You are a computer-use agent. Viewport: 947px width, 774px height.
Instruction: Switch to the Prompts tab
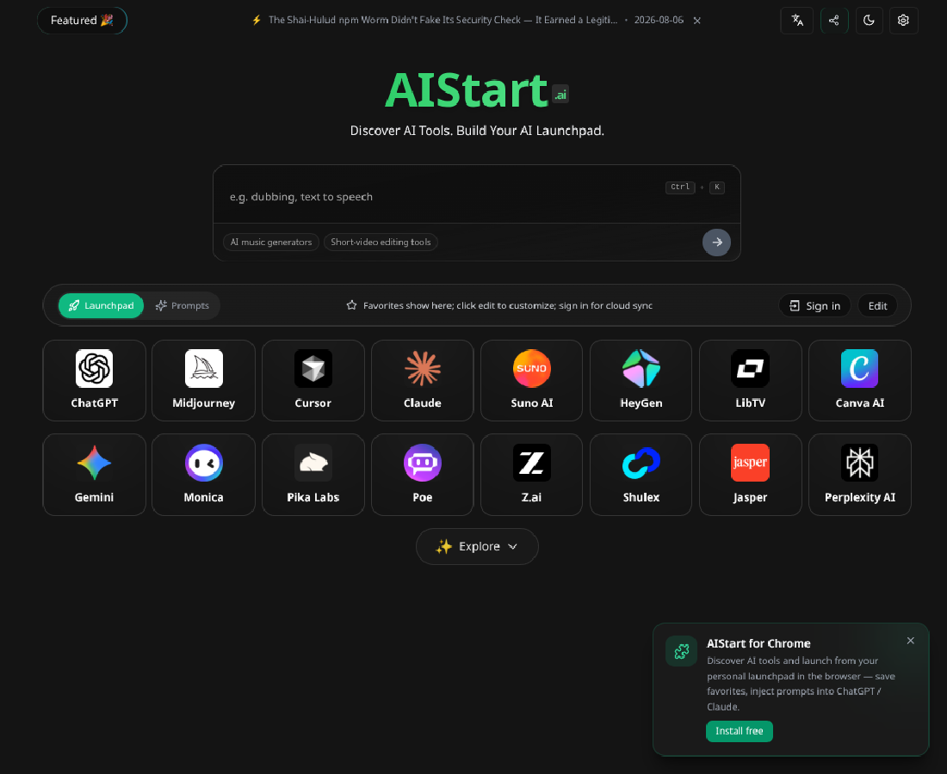(183, 306)
